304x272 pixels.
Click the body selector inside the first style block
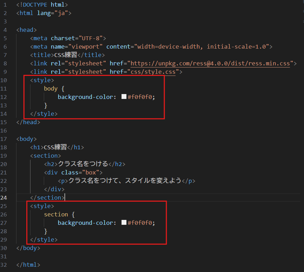point(50,88)
